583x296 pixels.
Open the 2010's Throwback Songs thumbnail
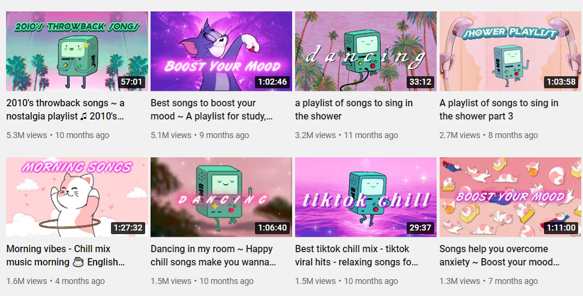coord(77,51)
